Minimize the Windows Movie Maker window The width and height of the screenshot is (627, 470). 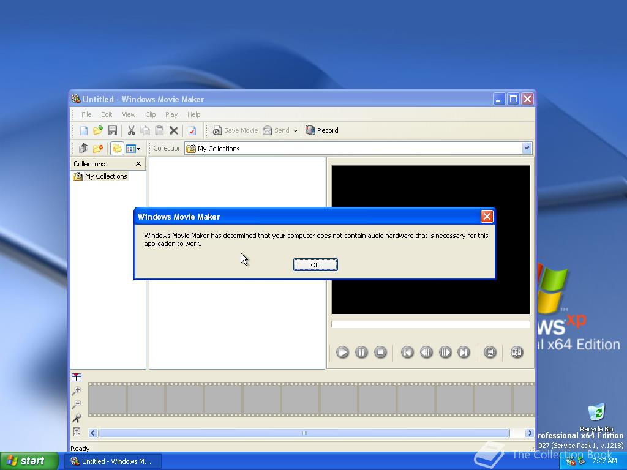click(x=498, y=99)
